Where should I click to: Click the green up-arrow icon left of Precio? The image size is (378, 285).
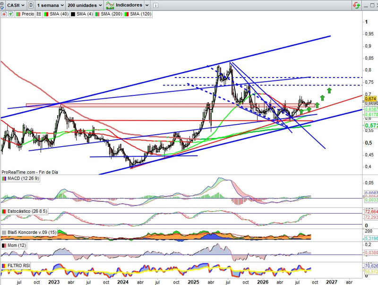coord(10,14)
